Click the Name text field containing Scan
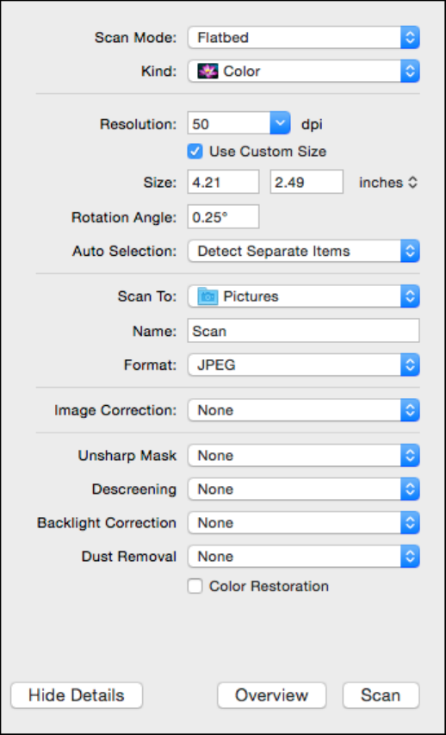 [304, 331]
